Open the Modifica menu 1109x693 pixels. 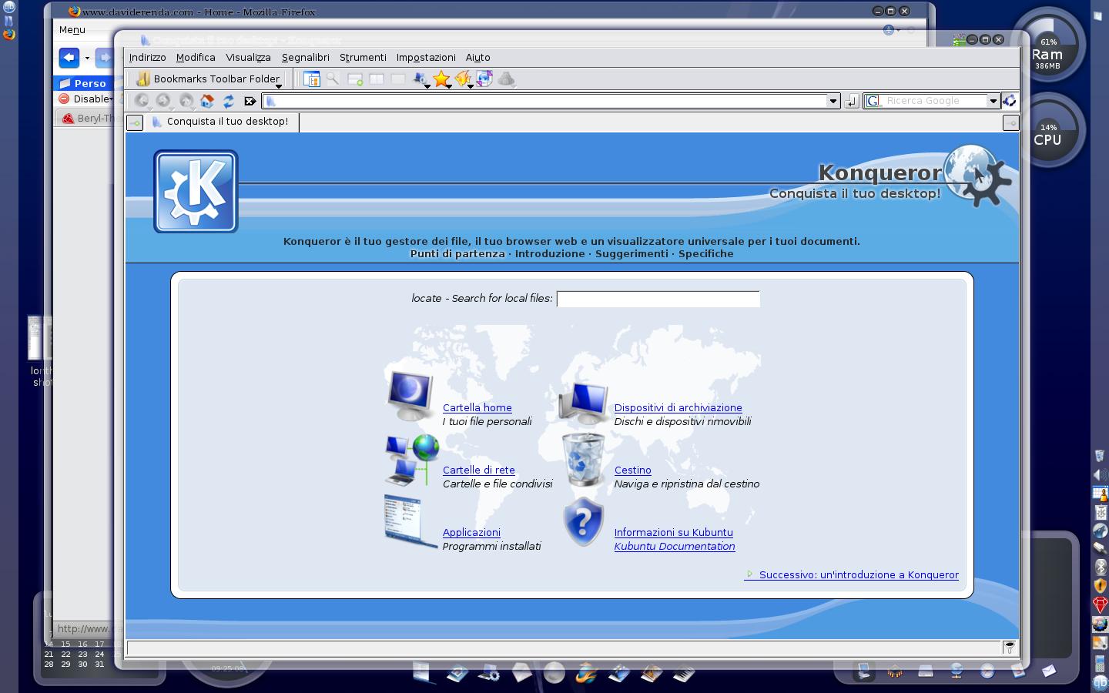tap(196, 57)
